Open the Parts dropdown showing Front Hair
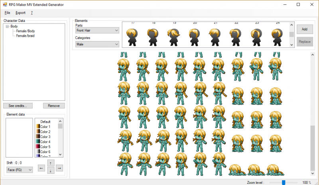Viewport: 319px width, 185px height. click(97, 30)
